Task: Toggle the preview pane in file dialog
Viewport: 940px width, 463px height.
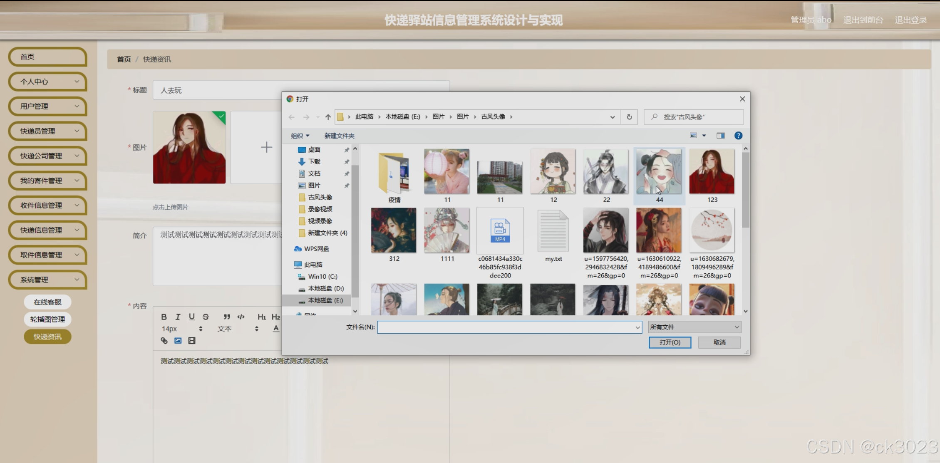Action: pyautogui.click(x=720, y=136)
